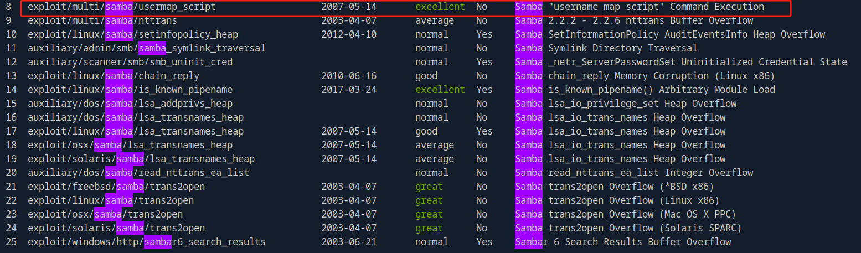Click date 2017-03-24

(349, 90)
